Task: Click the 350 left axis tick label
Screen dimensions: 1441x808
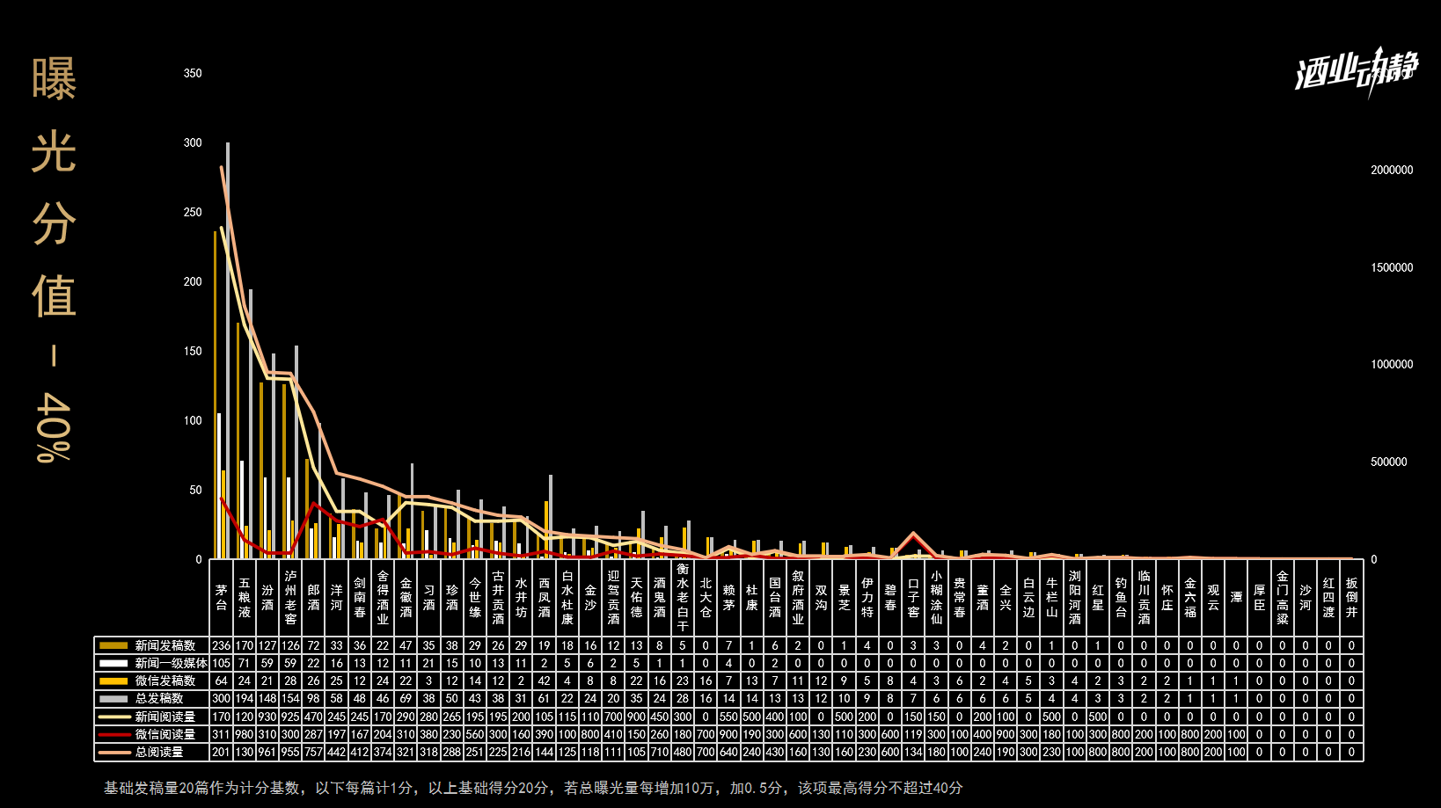Action: click(193, 73)
